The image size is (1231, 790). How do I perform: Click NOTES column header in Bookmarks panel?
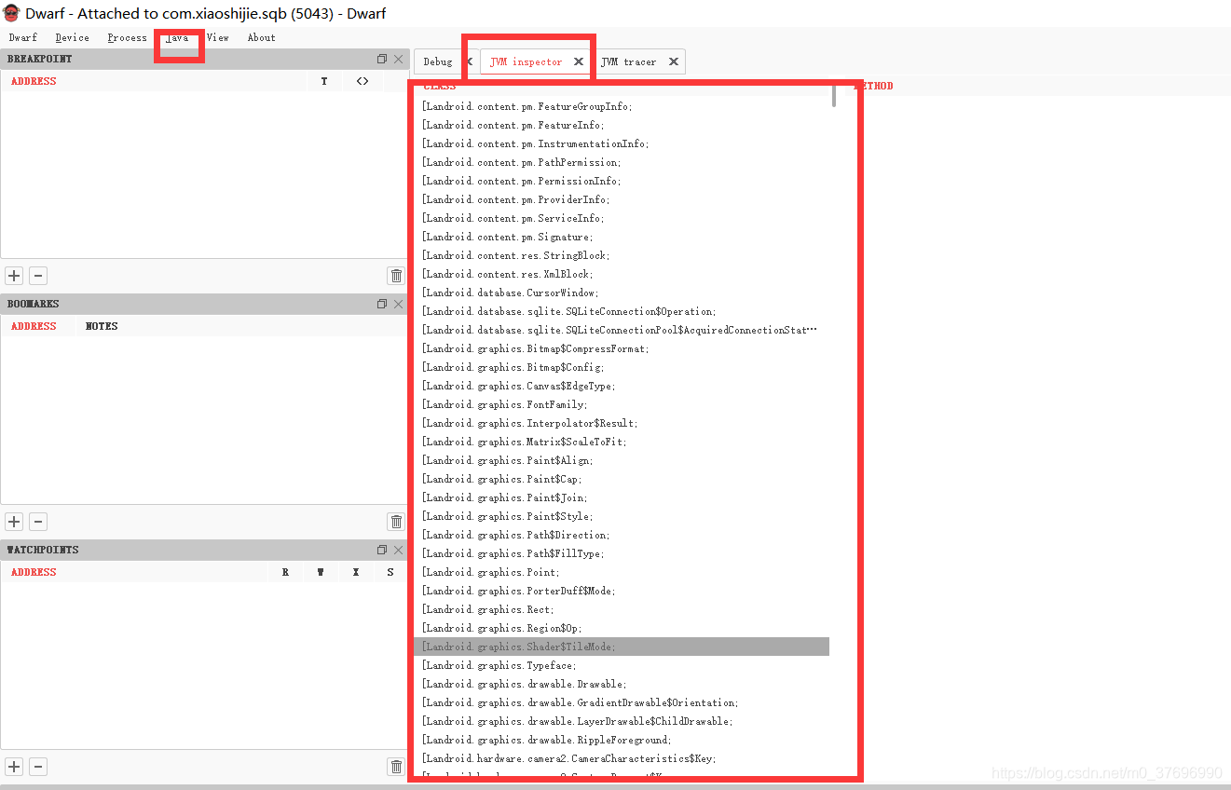coord(102,326)
